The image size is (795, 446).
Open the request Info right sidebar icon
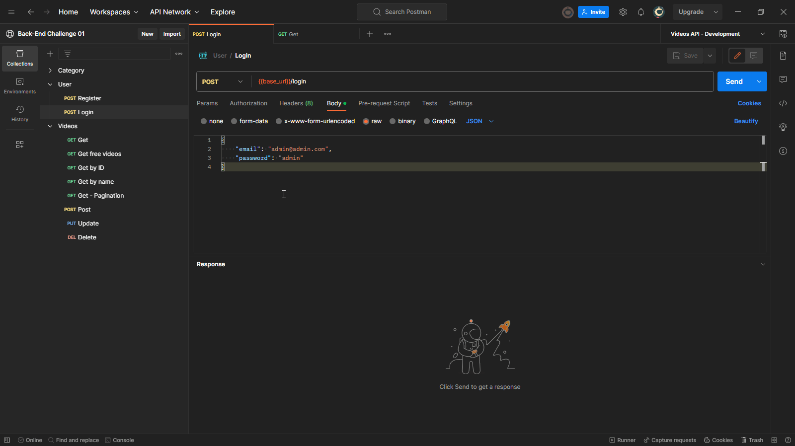point(783,151)
